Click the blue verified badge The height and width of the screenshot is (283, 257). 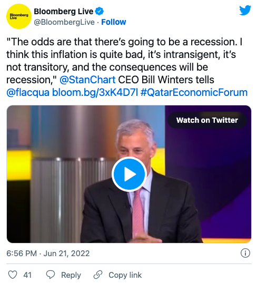click(x=100, y=12)
